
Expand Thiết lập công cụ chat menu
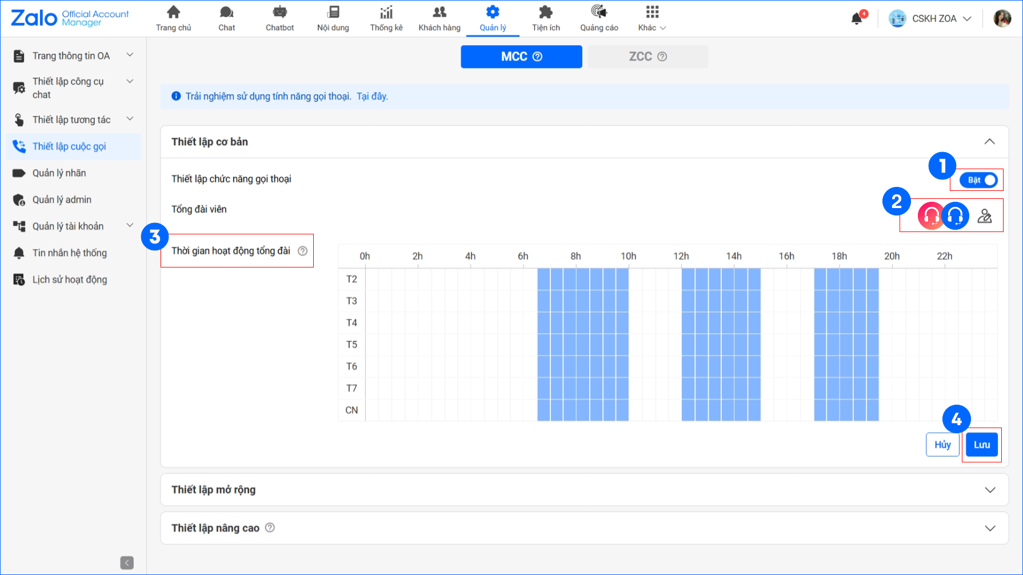[x=130, y=81]
